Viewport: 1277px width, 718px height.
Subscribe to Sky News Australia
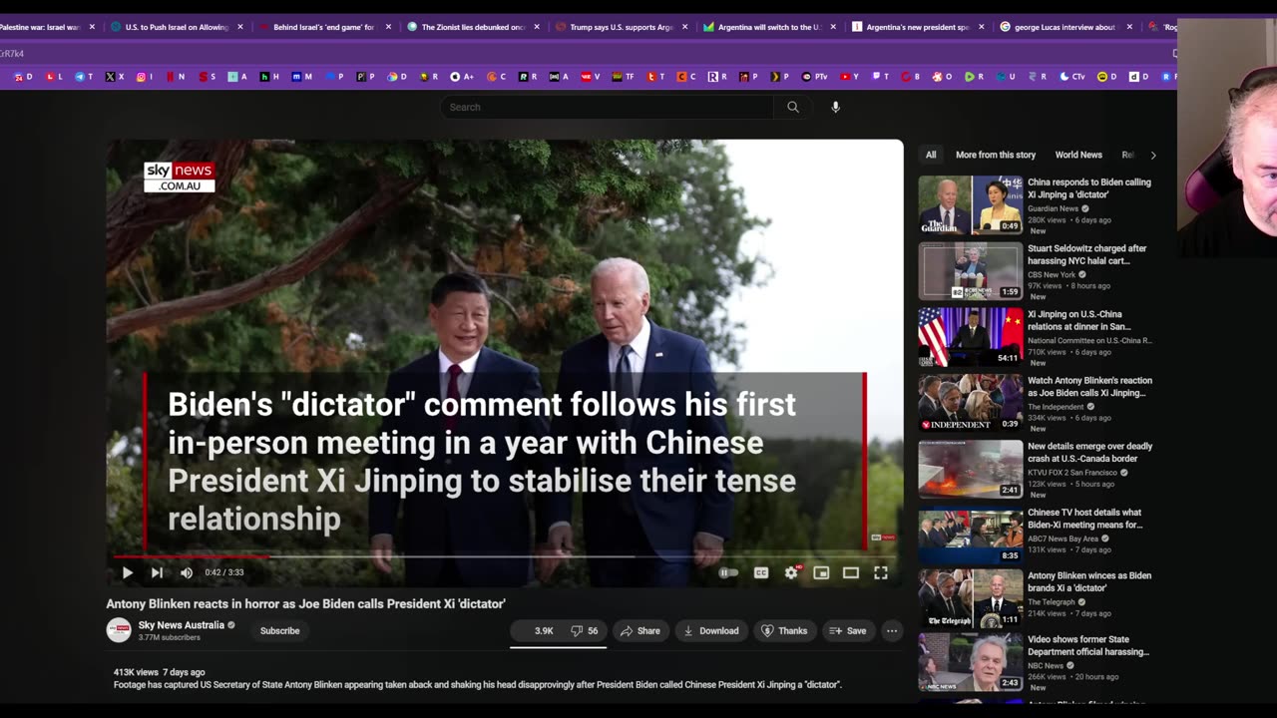(279, 630)
